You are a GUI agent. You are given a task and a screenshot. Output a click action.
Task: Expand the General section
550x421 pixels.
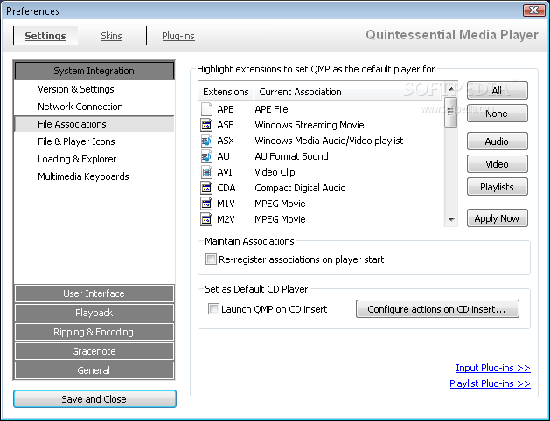[x=94, y=370]
